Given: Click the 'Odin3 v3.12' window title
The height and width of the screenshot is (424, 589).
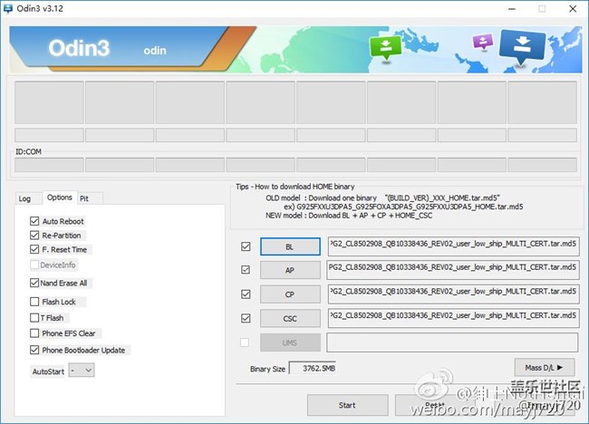Looking at the screenshot, I should click(40, 8).
